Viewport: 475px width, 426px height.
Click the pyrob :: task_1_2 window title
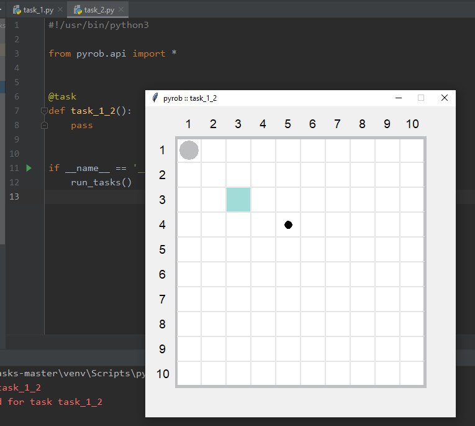(x=190, y=98)
